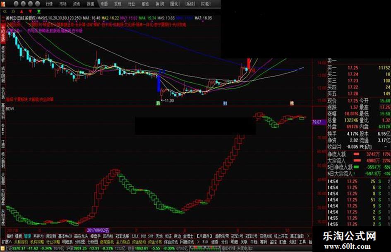Viewport: 391px width, 252px height.
Task: Click the 财 event marker below the chart
Action: point(225,103)
